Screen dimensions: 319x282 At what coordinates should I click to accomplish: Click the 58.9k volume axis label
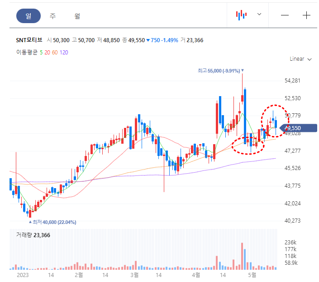tap(291, 263)
